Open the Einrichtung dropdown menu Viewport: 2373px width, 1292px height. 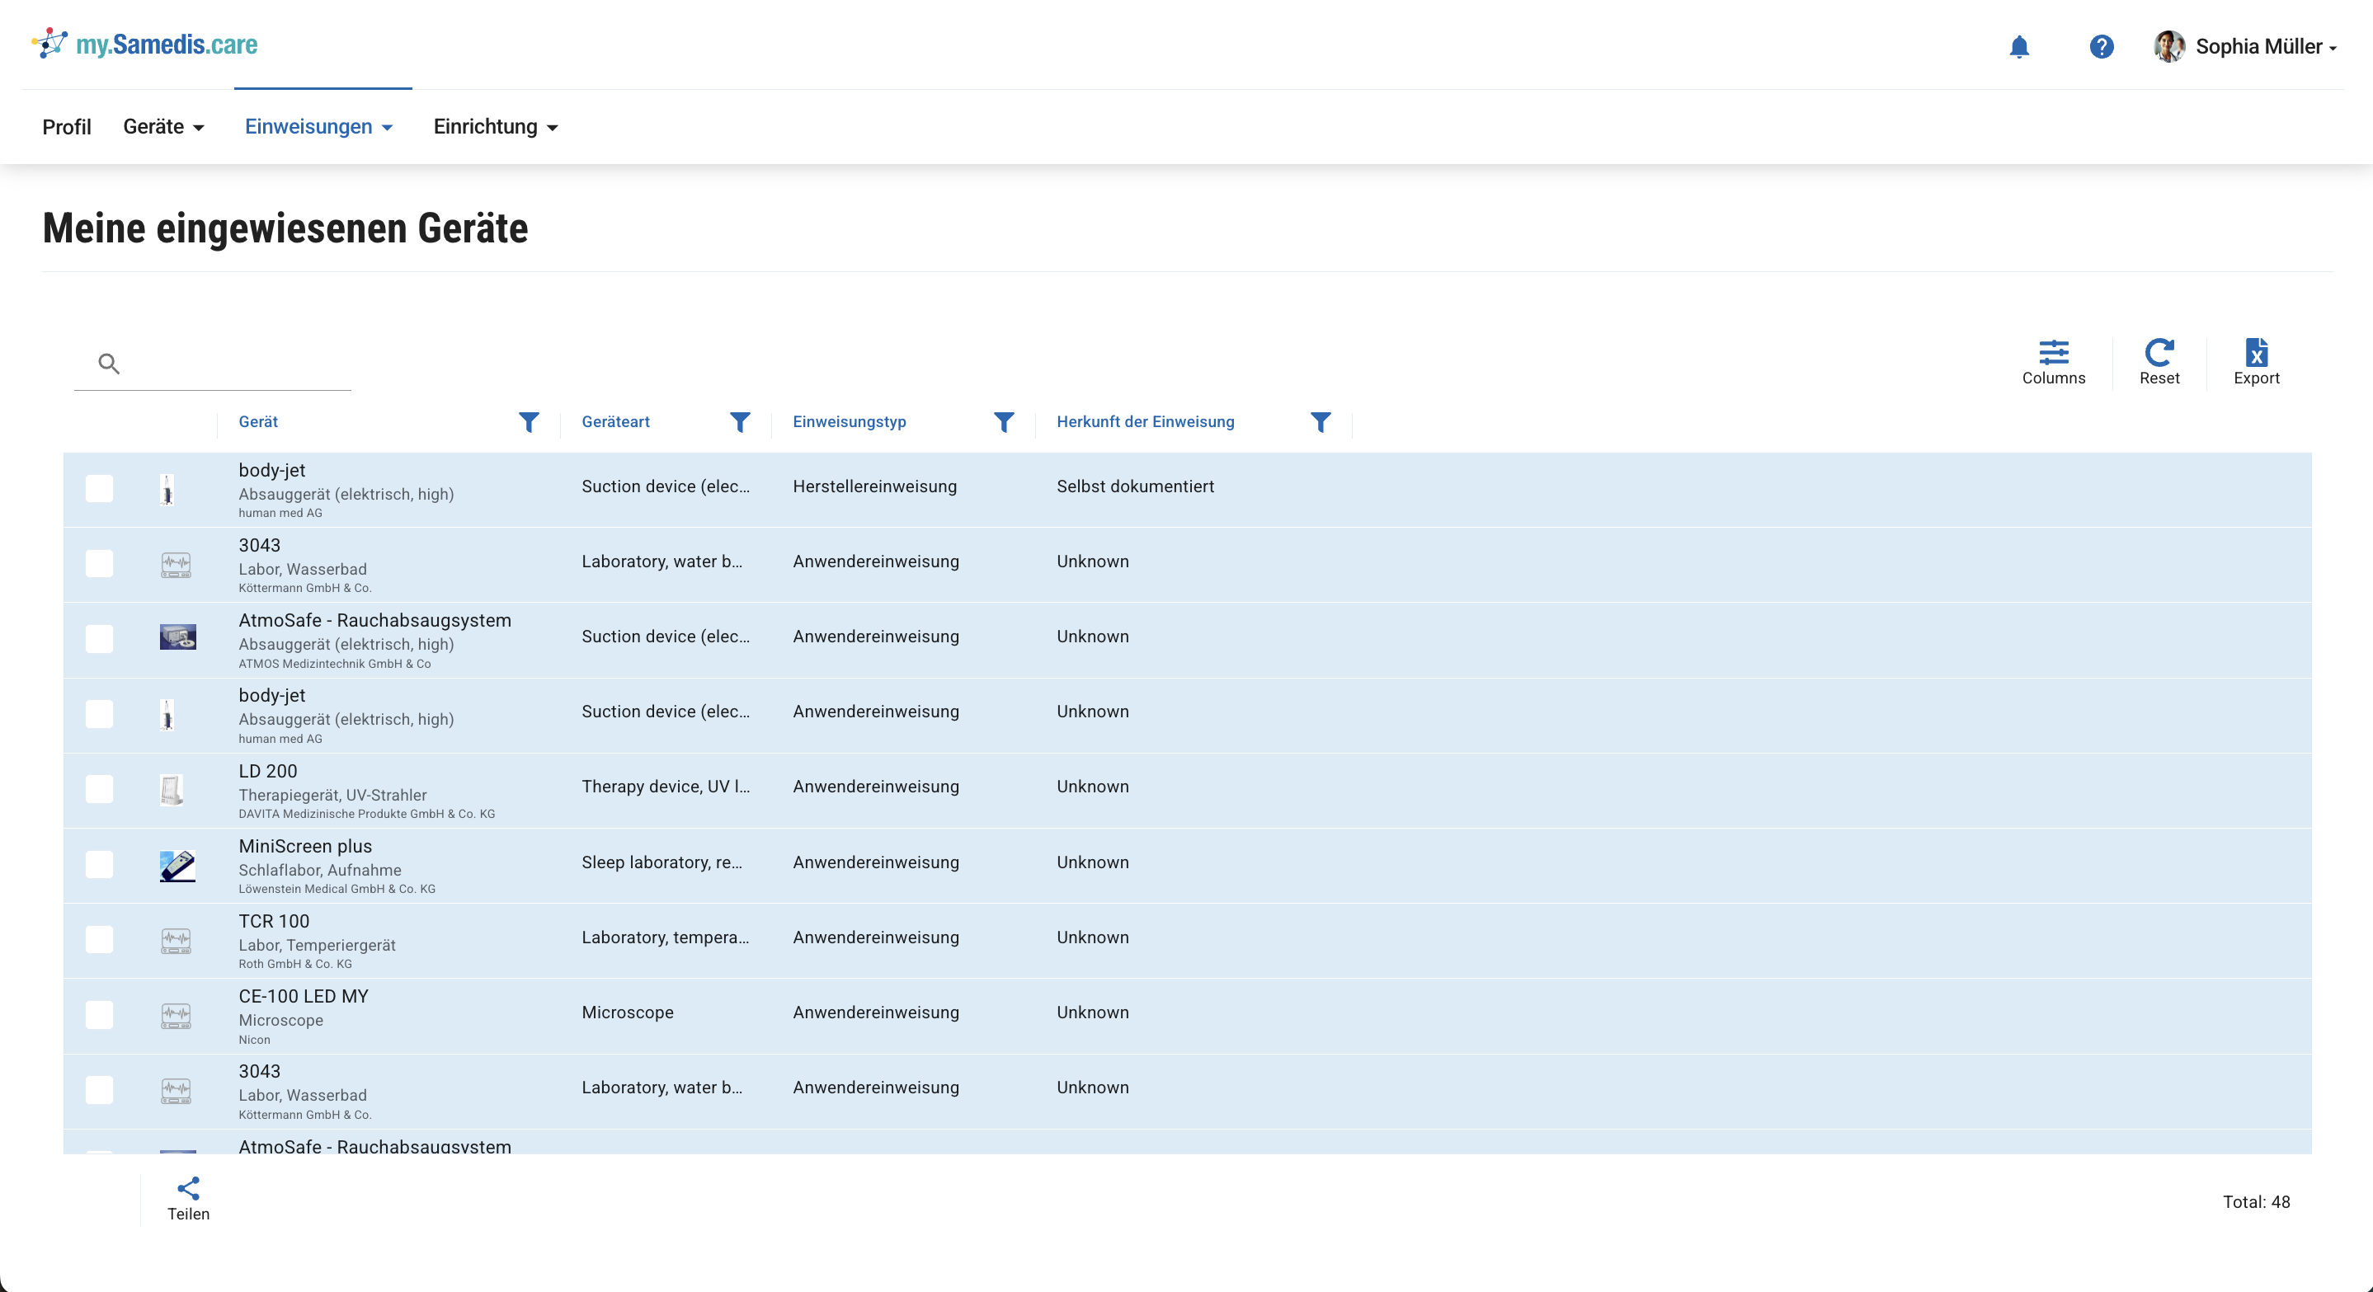496,127
